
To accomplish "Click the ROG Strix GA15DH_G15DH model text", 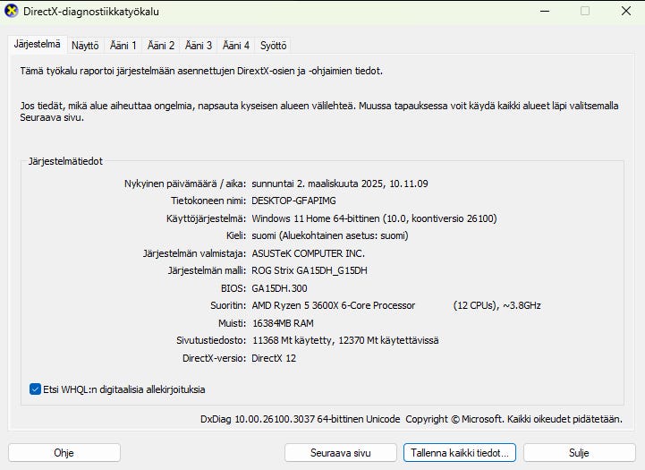I will pyautogui.click(x=310, y=270).
